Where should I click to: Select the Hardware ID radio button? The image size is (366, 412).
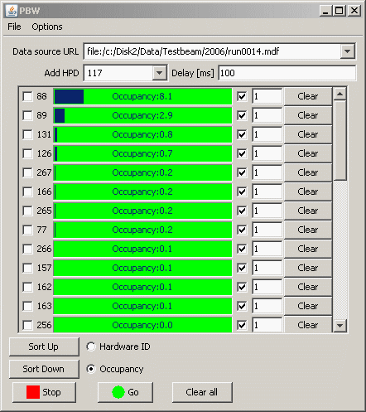(x=91, y=347)
